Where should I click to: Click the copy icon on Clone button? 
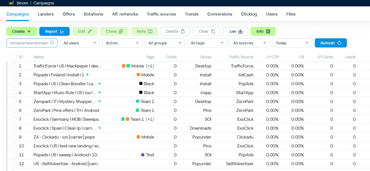pyautogui.click(x=121, y=31)
